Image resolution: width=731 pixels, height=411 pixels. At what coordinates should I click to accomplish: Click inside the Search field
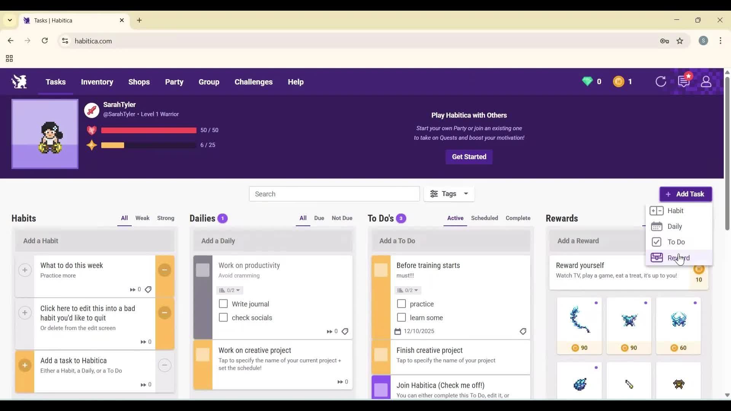[x=334, y=194]
